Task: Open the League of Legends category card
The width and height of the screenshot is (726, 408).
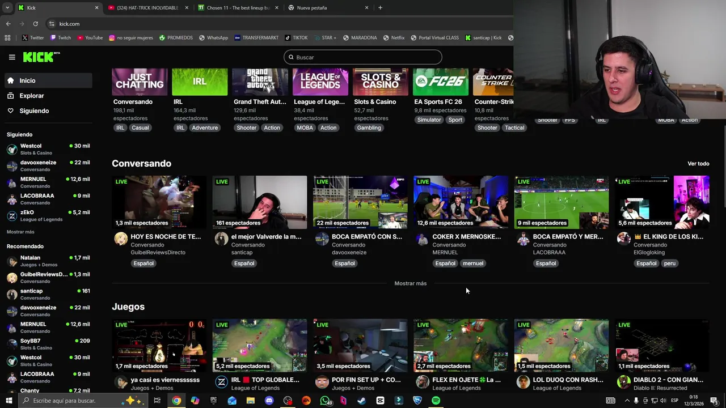Action: point(320,82)
